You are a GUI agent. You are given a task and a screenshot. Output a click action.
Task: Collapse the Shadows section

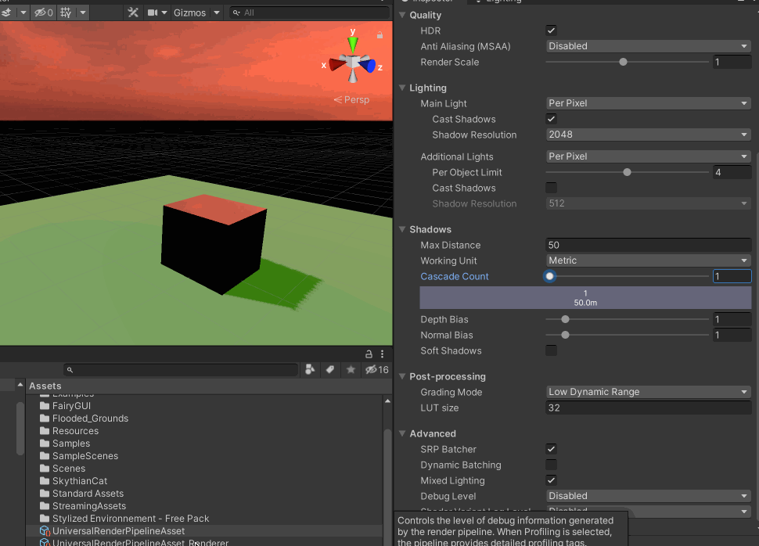tap(403, 229)
